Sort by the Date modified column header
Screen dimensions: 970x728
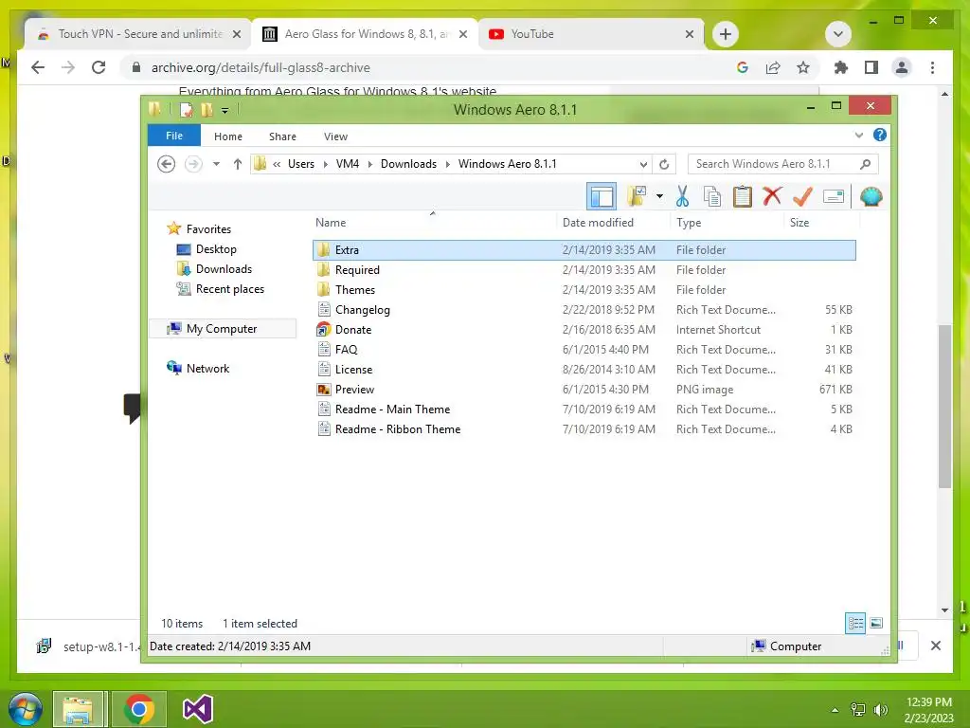[613, 222]
